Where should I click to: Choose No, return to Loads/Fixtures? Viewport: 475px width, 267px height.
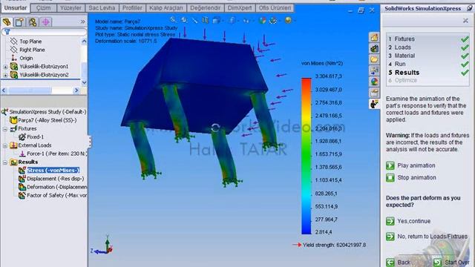[427, 236]
